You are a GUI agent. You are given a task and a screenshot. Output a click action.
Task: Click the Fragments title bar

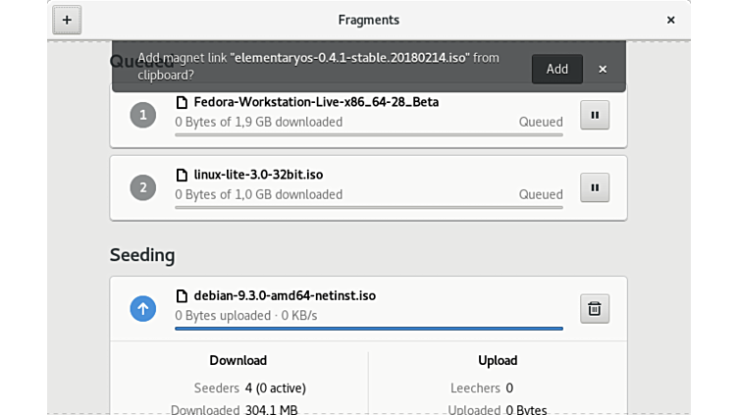coord(368,20)
